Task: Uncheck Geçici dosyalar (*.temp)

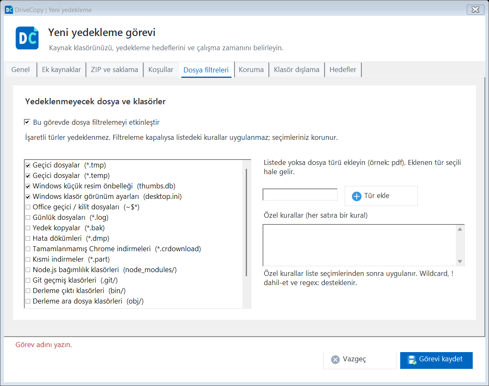Action: click(28, 176)
